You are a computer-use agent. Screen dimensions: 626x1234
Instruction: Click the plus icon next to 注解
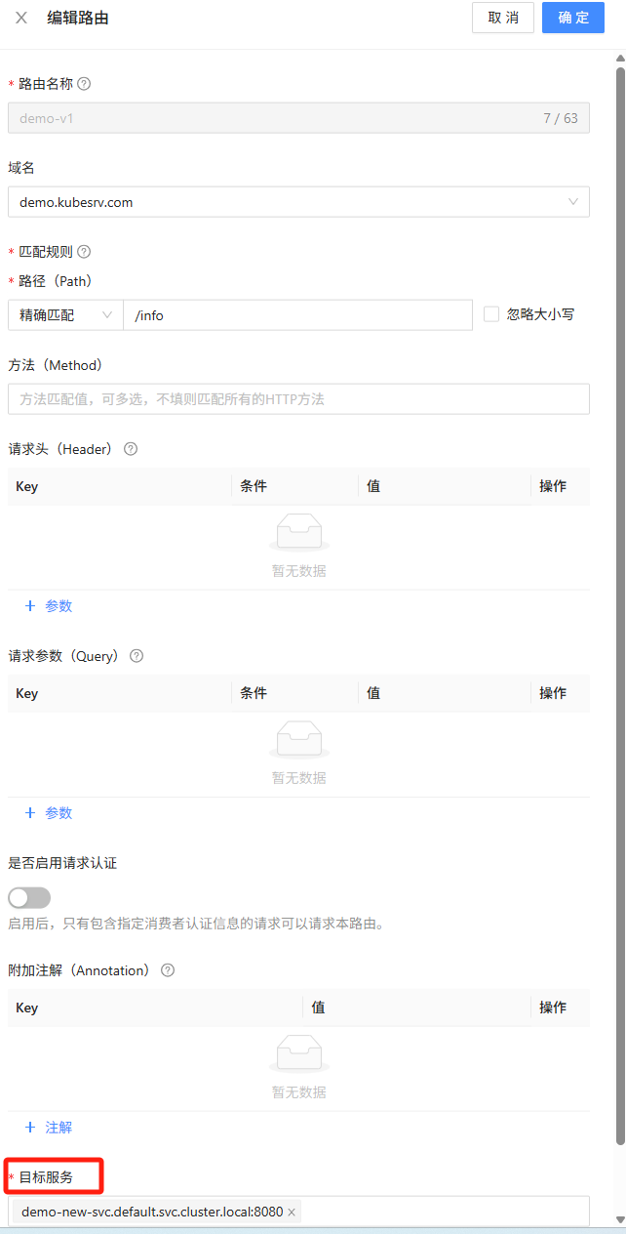pos(30,1128)
